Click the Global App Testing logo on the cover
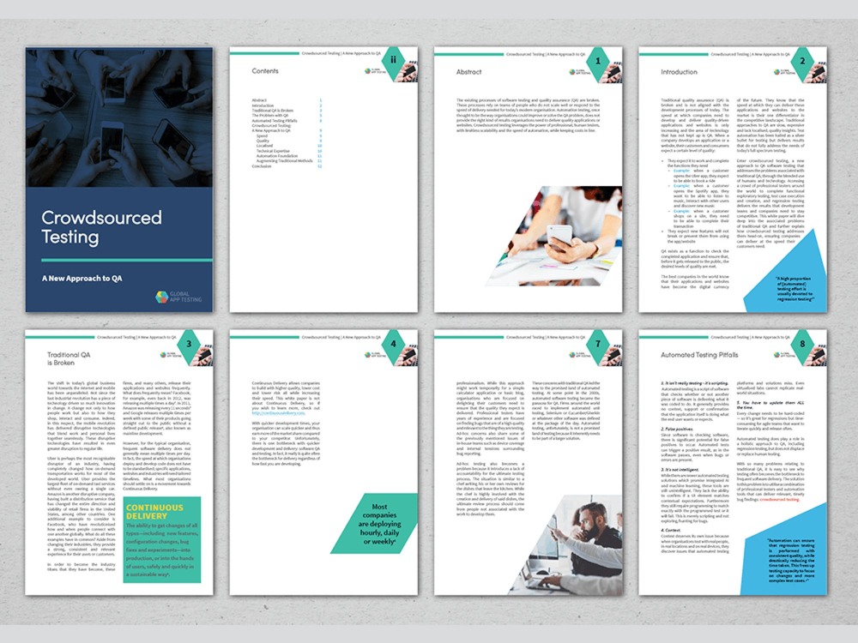The height and width of the screenshot is (643, 858). [x=178, y=297]
